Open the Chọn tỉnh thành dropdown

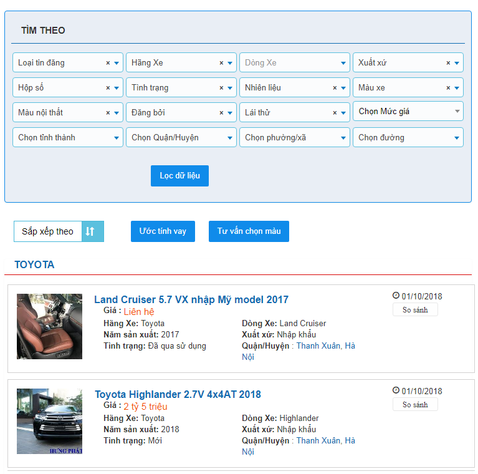67,138
